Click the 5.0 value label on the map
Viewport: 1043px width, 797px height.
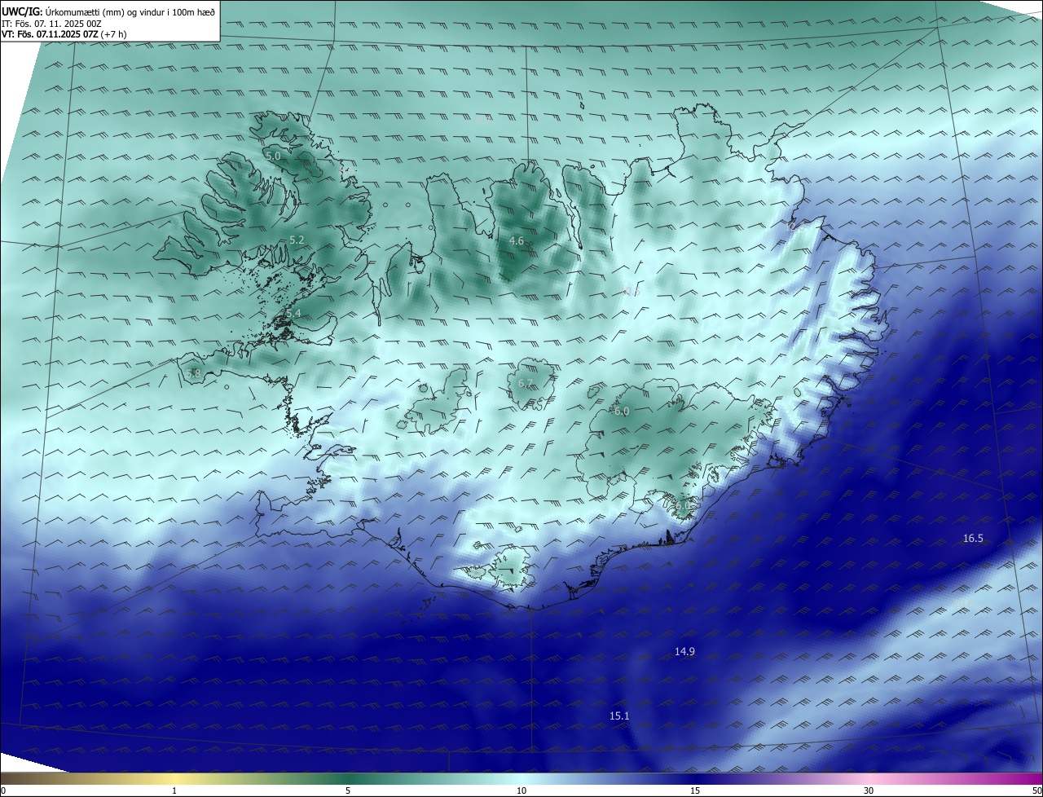(273, 155)
